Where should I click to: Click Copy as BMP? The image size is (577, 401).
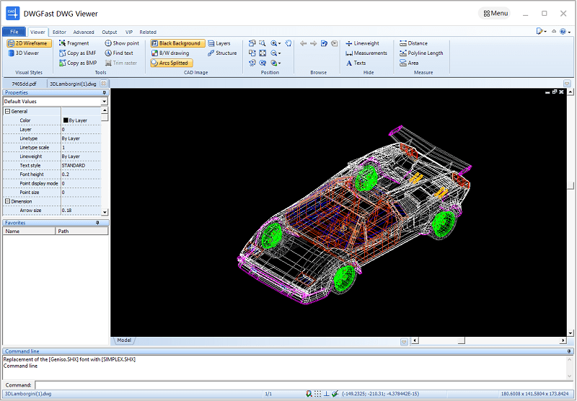tap(78, 63)
